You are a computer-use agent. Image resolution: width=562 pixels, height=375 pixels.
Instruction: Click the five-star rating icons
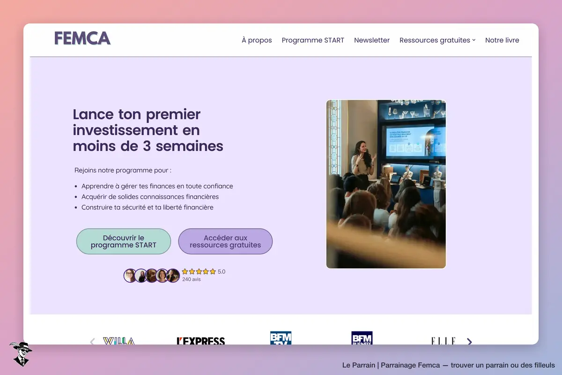coord(199,271)
